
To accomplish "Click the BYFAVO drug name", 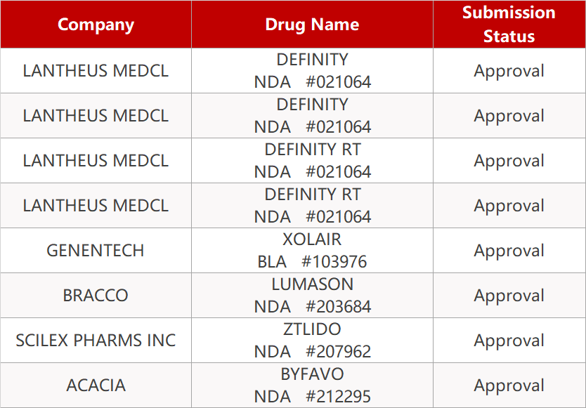I will 312,374.
